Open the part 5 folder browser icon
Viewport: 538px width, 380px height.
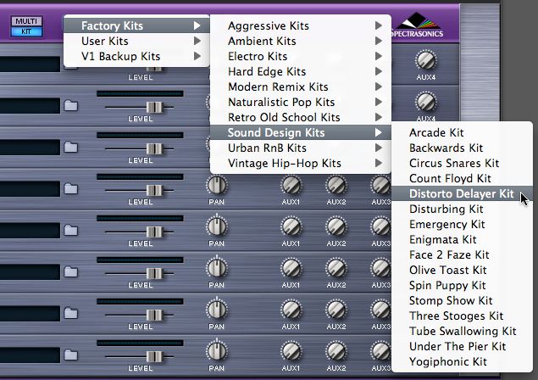71,230
